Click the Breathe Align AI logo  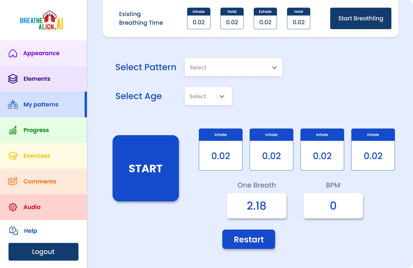(x=42, y=20)
